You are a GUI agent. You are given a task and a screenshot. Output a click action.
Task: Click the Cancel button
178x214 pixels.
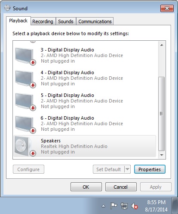121,187
